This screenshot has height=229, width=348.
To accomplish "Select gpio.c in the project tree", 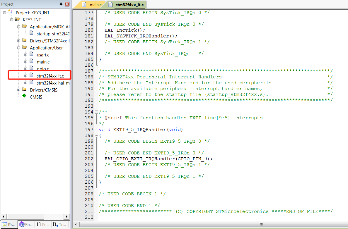I will pyautogui.click(x=43, y=69).
